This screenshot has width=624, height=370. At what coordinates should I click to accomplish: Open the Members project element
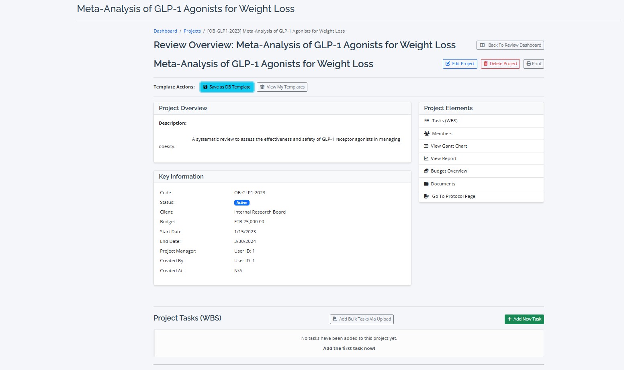pyautogui.click(x=442, y=134)
